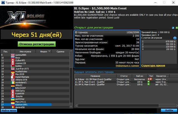Toggle the Фишки column sort arrow
The image size is (178, 114).
[49, 51]
